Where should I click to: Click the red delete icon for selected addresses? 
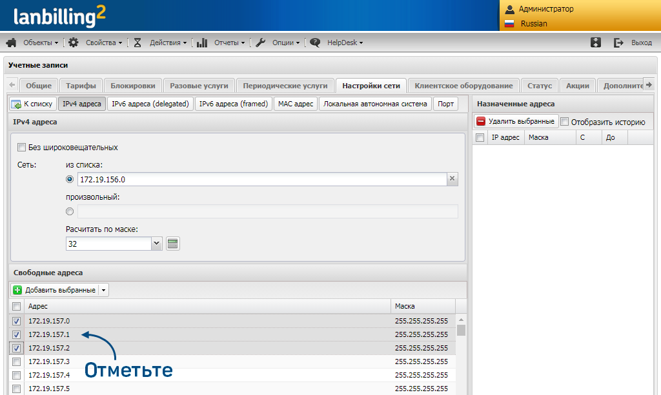(481, 121)
